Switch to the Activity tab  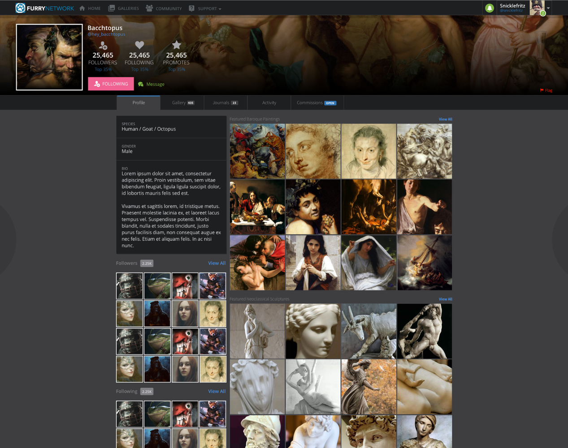pyautogui.click(x=269, y=103)
